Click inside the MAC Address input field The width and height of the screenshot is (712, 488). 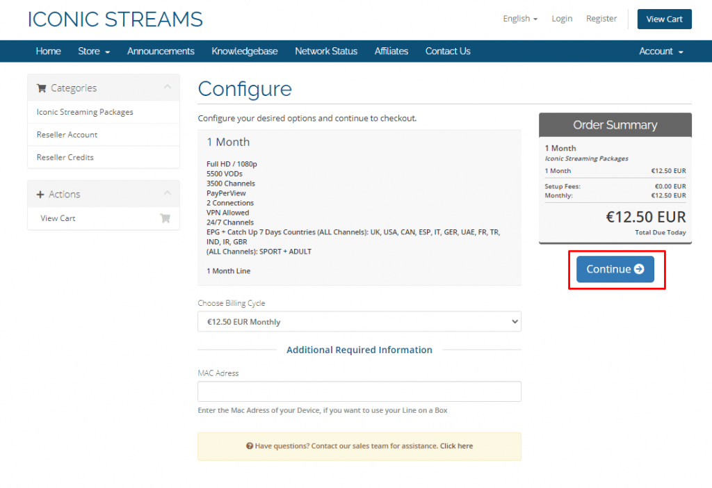(359, 391)
